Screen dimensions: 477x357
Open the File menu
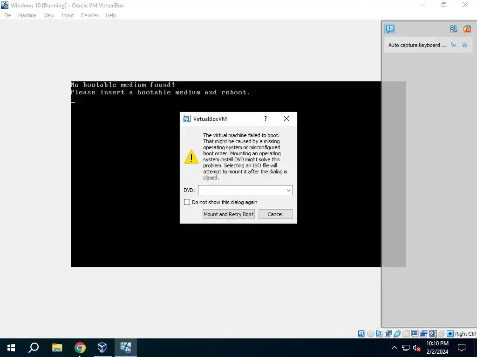7,15
